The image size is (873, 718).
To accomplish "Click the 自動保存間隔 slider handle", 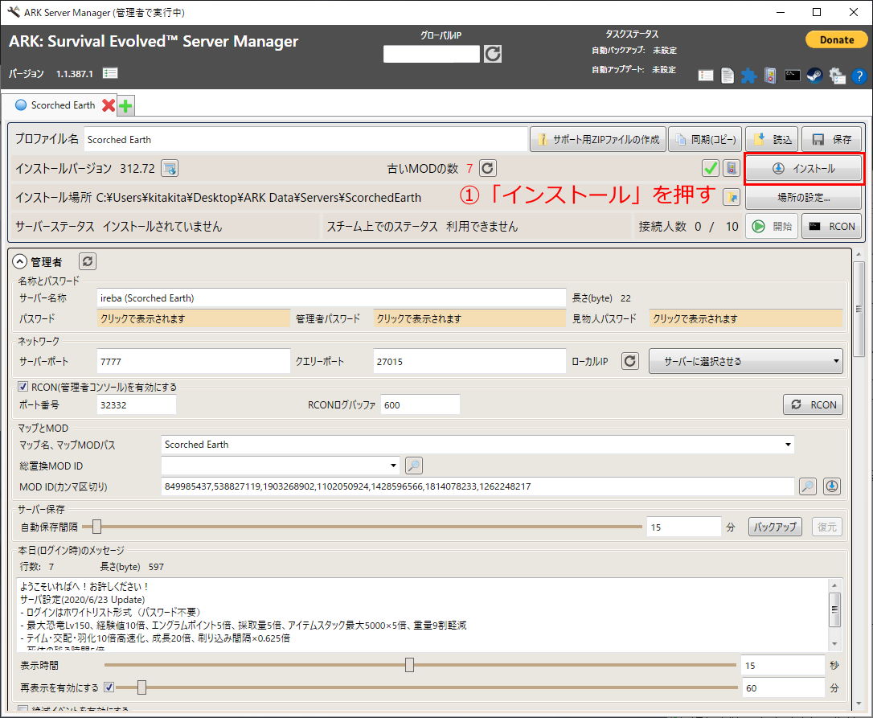I will tap(97, 527).
